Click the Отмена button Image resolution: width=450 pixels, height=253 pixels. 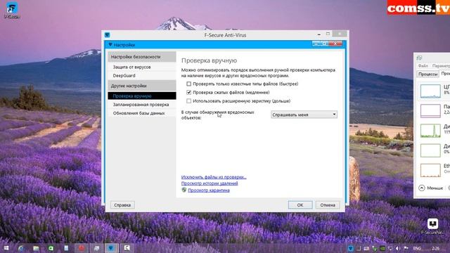tap(328, 205)
